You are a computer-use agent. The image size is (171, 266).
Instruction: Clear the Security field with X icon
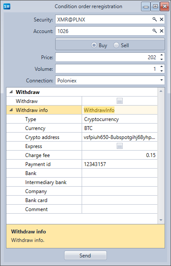pyautogui.click(x=162, y=19)
